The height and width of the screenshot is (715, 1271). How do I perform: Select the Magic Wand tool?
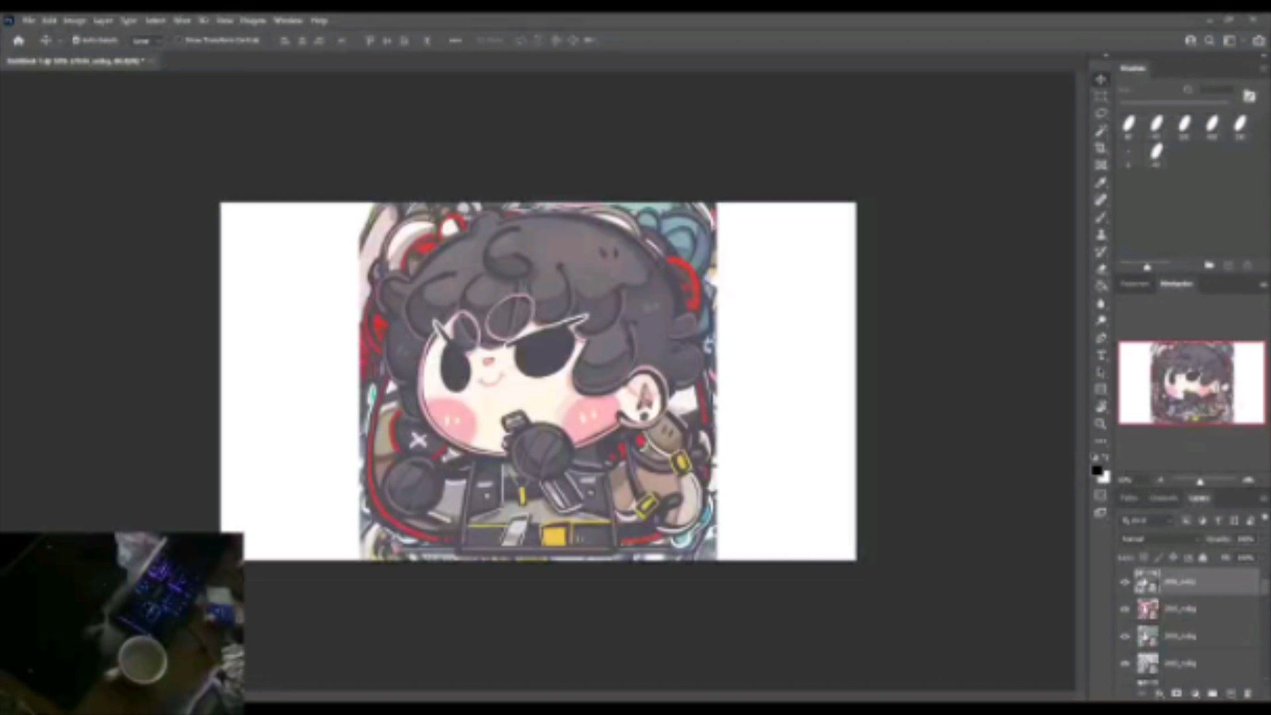tap(1101, 131)
